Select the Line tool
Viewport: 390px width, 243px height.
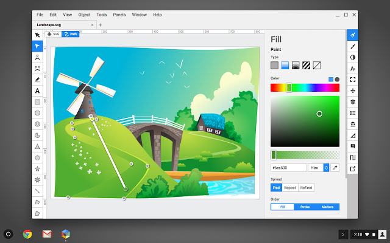(x=37, y=191)
